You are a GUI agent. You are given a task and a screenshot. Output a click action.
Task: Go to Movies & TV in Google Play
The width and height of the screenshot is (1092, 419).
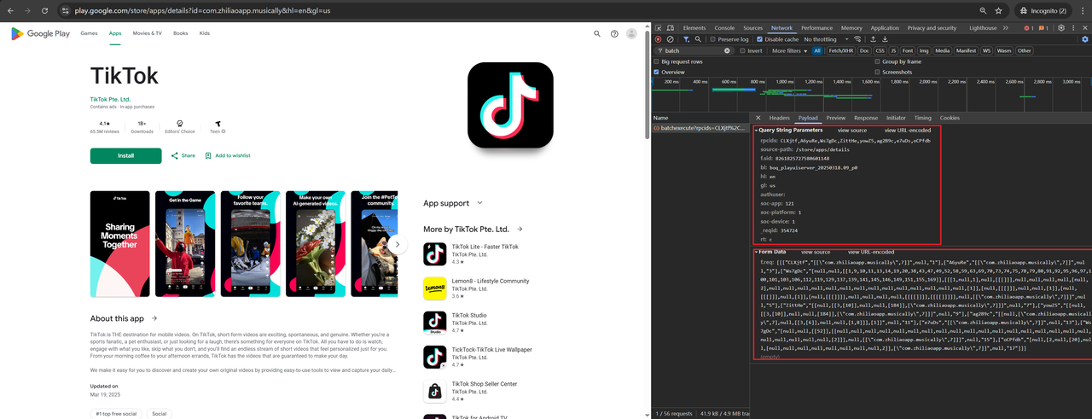point(147,33)
